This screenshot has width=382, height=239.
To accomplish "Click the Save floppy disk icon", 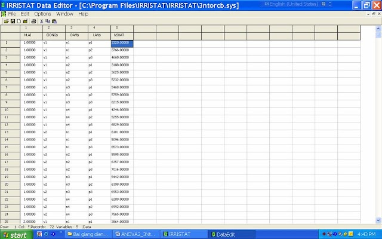I will click(13, 22).
